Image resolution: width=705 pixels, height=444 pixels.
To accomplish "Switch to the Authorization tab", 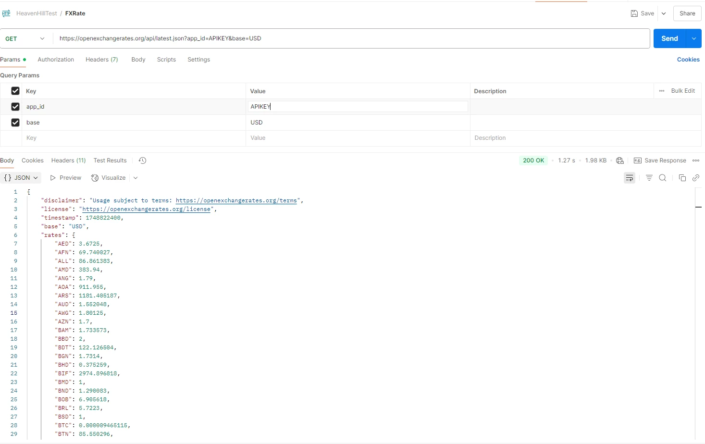I will [x=56, y=60].
